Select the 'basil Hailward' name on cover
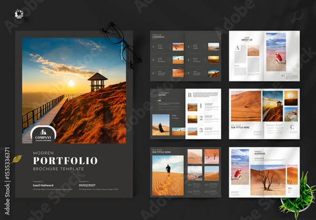 pos(43,185)
